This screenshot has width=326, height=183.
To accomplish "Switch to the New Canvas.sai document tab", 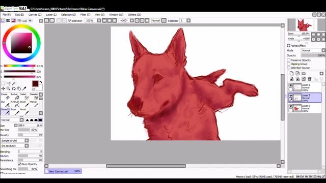I will tap(63, 171).
